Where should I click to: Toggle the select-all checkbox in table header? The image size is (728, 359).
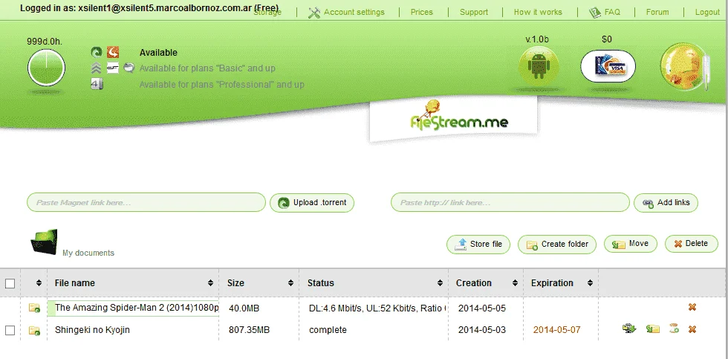click(10, 283)
